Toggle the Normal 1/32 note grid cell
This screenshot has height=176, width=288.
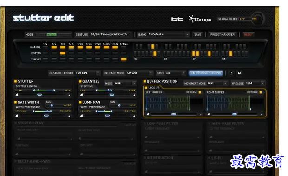80,47
